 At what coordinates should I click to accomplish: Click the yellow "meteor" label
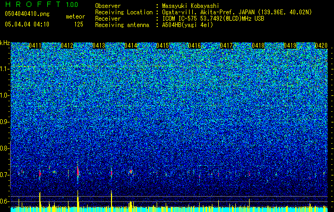click(75, 16)
